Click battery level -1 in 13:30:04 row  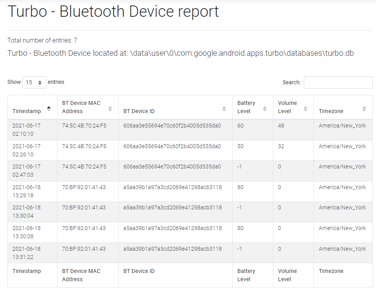click(239, 207)
